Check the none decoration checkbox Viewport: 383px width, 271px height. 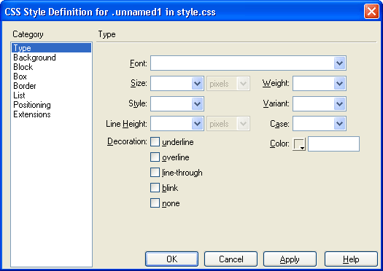pyautogui.click(x=155, y=203)
